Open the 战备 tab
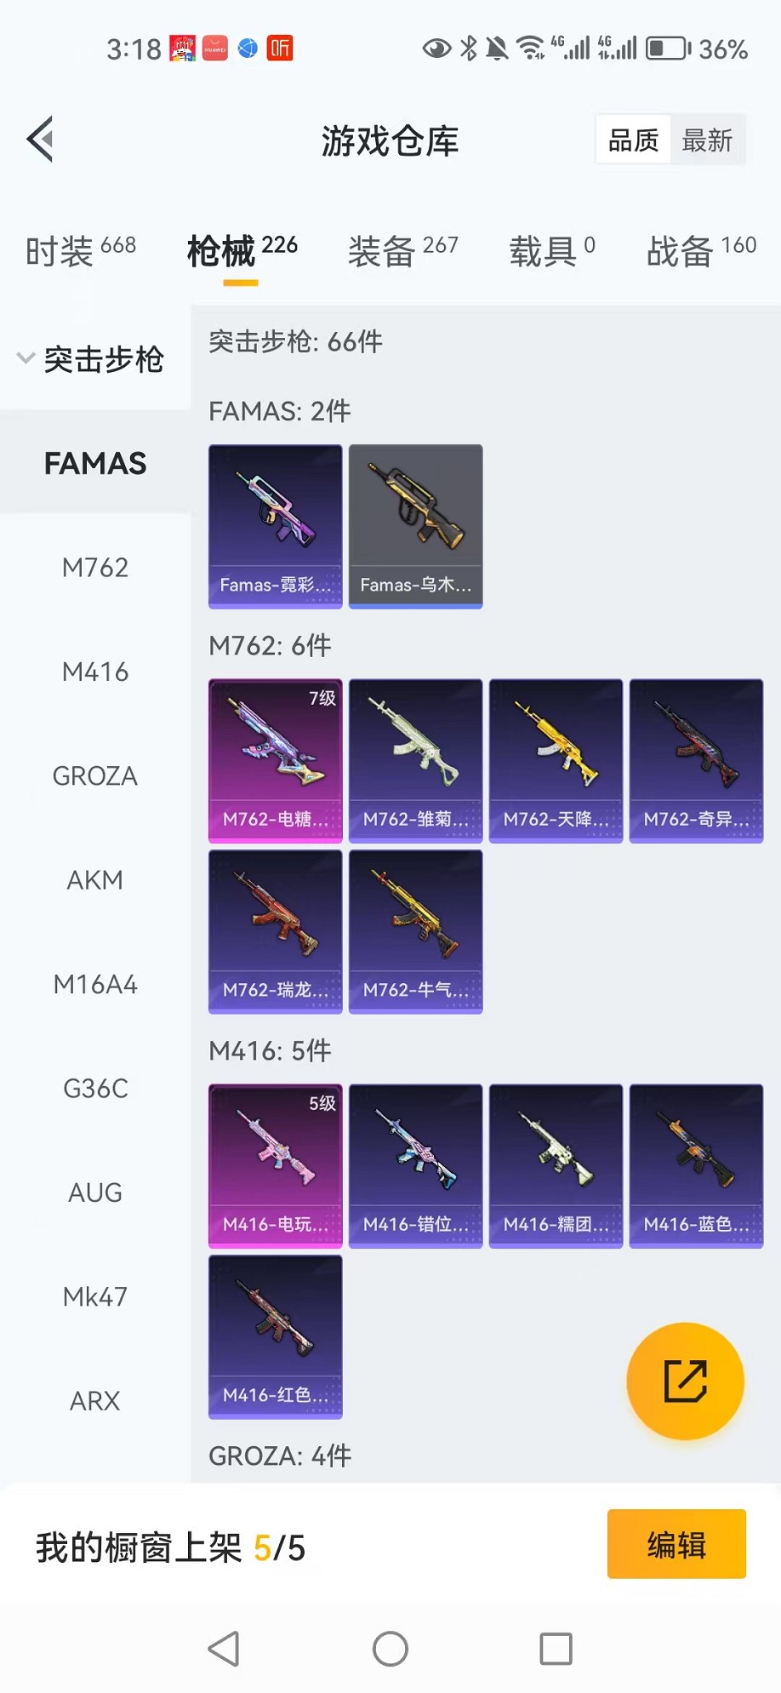This screenshot has width=781, height=1693. click(702, 251)
